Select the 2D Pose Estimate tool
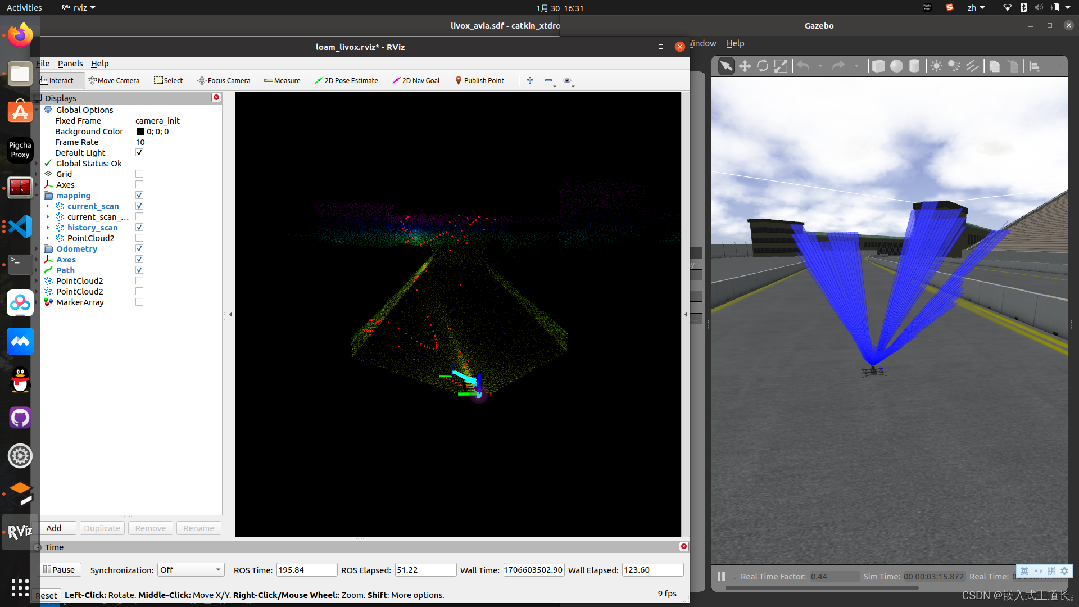Image resolution: width=1079 pixels, height=607 pixels. click(346, 80)
